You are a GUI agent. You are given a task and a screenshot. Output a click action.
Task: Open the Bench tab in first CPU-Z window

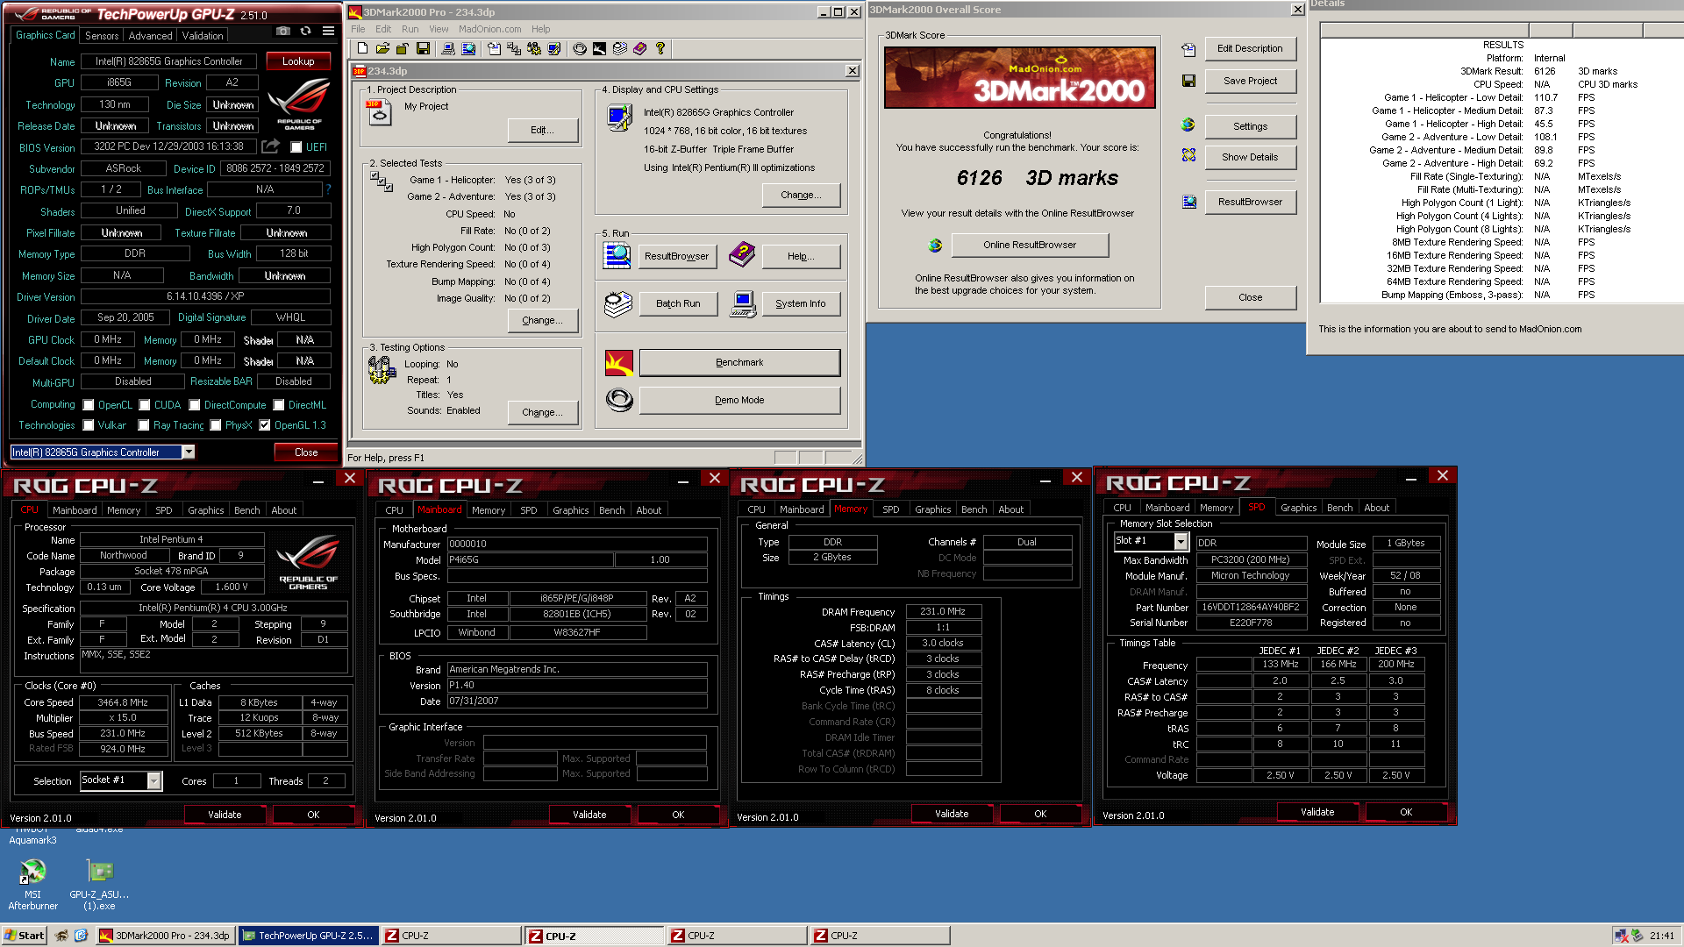pyautogui.click(x=247, y=510)
